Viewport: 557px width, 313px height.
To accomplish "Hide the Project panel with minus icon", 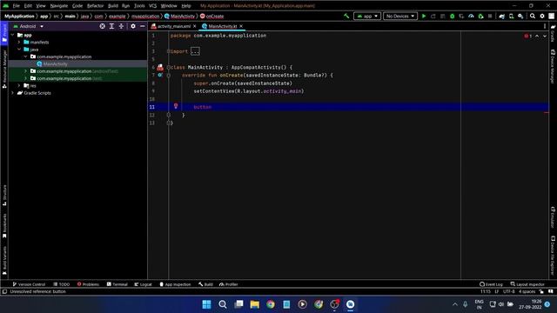I will pos(143,26).
